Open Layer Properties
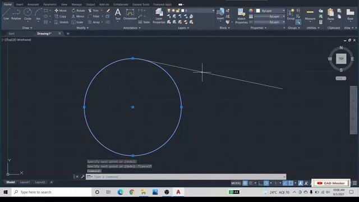Screen dimensions: 359x202 [x=159, y=16]
